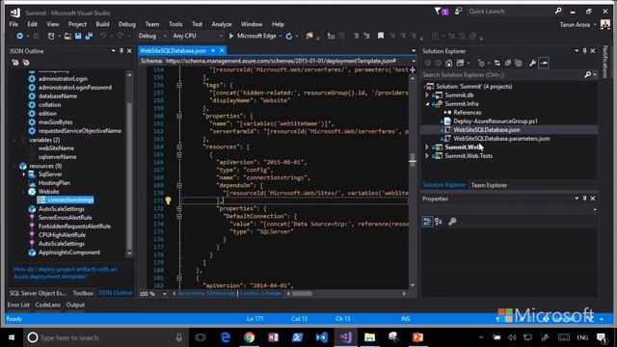The height and width of the screenshot is (347, 617).
Task: Click the Quick Launch search box
Action: 511,11
